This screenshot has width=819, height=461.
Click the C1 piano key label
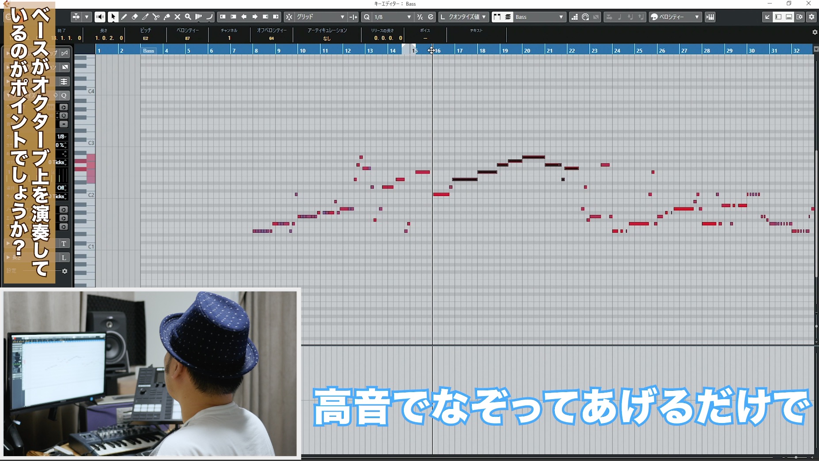91,247
